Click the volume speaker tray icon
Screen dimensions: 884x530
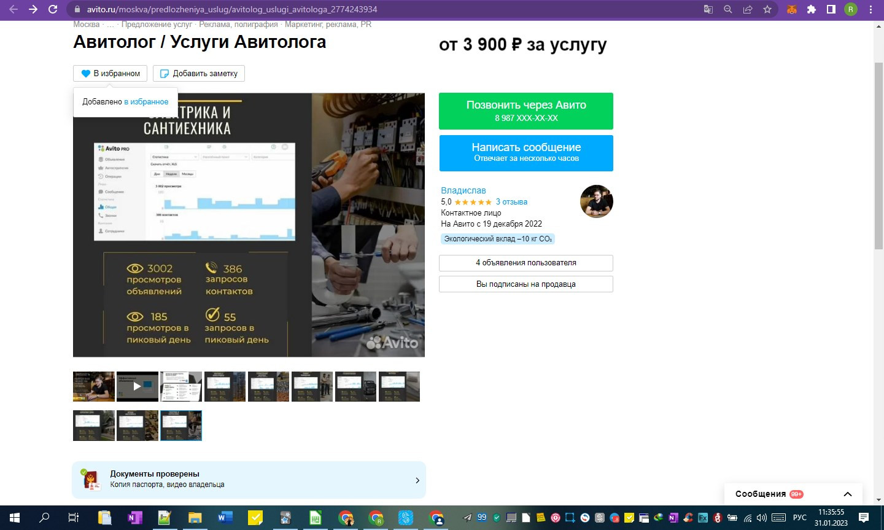[x=762, y=518]
